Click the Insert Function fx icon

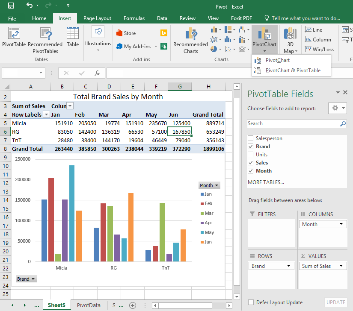point(97,73)
